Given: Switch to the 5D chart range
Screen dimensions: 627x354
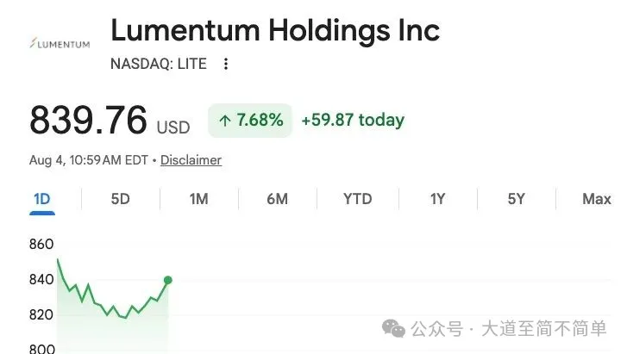Looking at the screenshot, I should (x=121, y=199).
